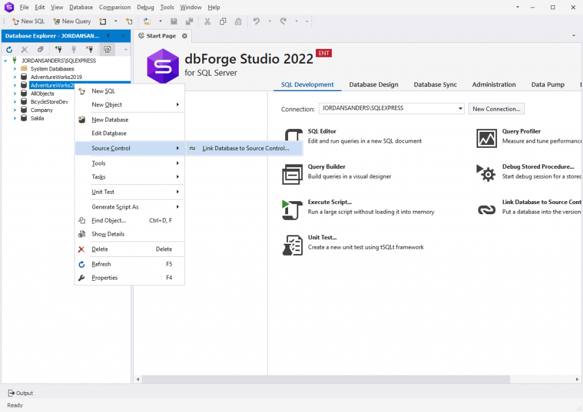Switch to the Database Design tab
The height and width of the screenshot is (412, 583).
pos(373,84)
